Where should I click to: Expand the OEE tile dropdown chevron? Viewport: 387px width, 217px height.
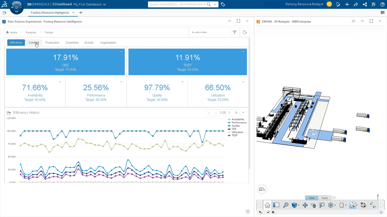tap(121, 52)
